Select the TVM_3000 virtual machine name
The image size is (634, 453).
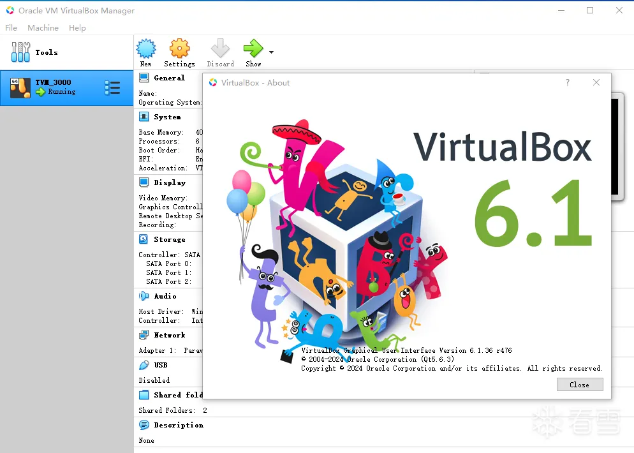pyautogui.click(x=53, y=82)
